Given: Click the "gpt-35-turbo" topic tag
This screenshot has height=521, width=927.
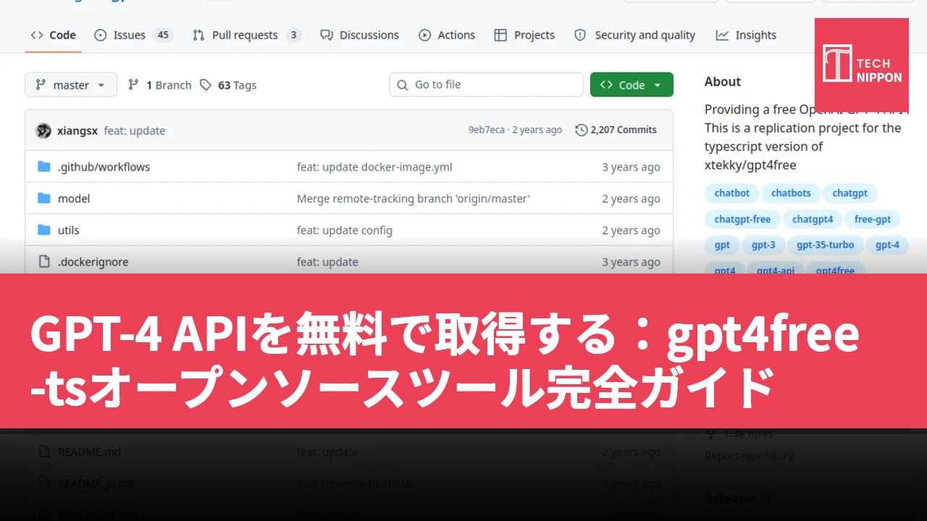Looking at the screenshot, I should click(826, 245).
